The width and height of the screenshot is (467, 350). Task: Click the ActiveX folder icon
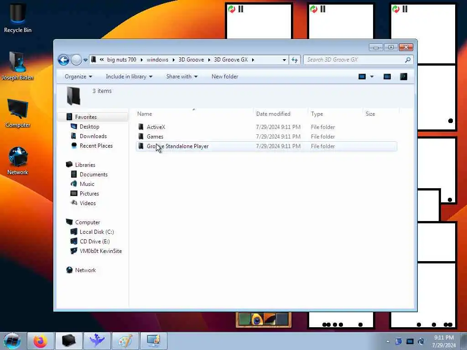tap(141, 127)
